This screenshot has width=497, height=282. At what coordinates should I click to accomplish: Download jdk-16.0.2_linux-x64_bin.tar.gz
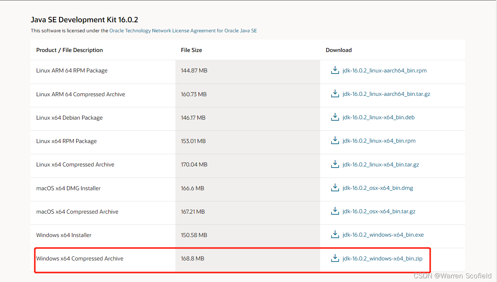(381, 165)
